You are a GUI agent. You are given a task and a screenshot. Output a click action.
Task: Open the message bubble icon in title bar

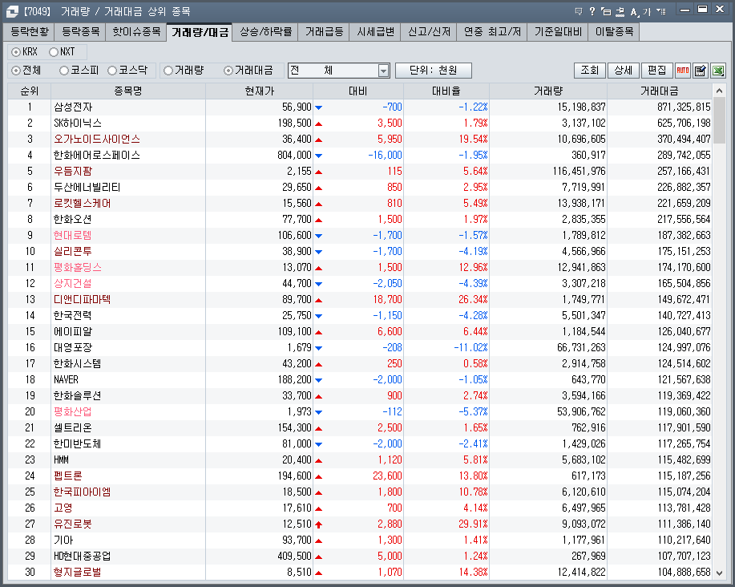[579, 11]
